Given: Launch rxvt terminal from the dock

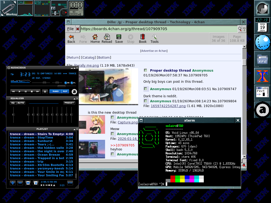Looking at the screenshot, I should pyautogui.click(x=262, y=93).
